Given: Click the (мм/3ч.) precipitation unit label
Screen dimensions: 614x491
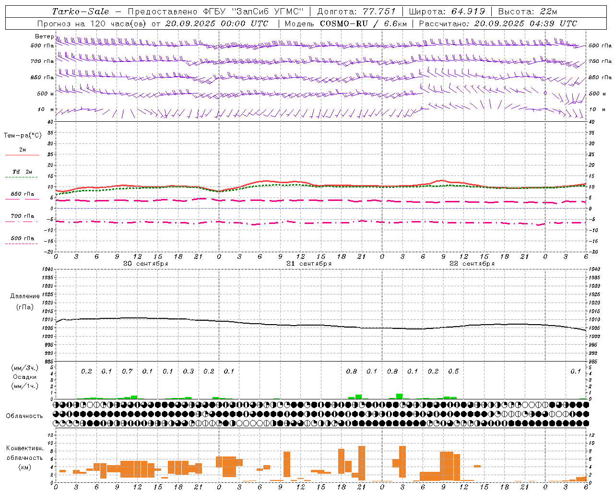Looking at the screenshot, I should (25, 368).
